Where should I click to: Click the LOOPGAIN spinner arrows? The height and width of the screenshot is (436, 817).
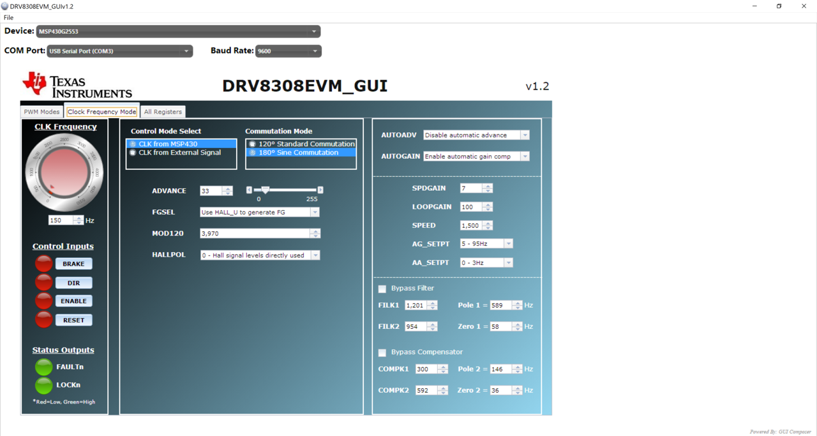(x=488, y=207)
